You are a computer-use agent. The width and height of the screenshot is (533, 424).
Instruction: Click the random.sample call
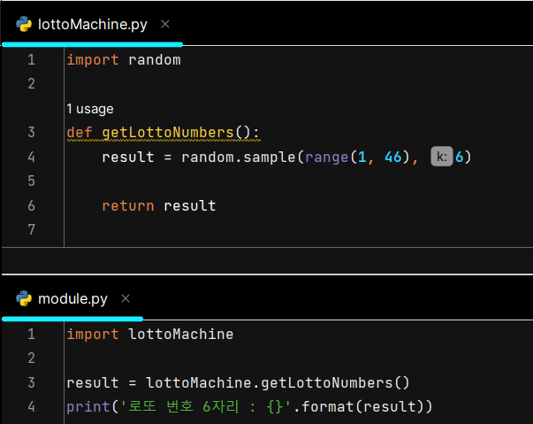(x=238, y=157)
